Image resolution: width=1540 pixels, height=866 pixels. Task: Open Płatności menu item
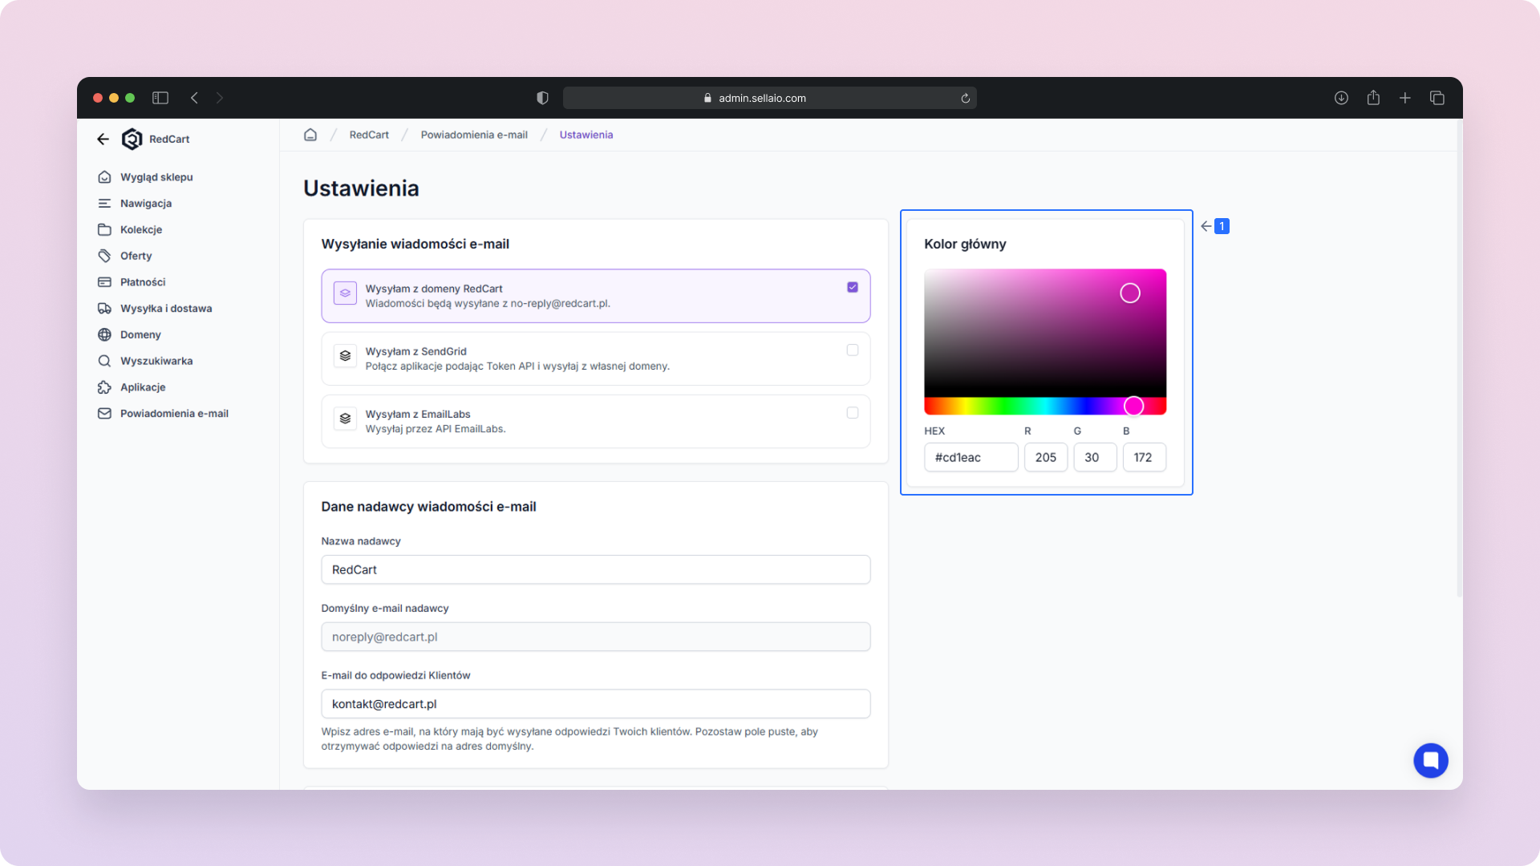point(143,282)
